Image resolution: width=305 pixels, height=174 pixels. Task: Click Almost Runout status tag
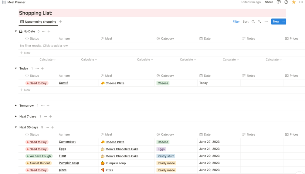tap(38, 163)
